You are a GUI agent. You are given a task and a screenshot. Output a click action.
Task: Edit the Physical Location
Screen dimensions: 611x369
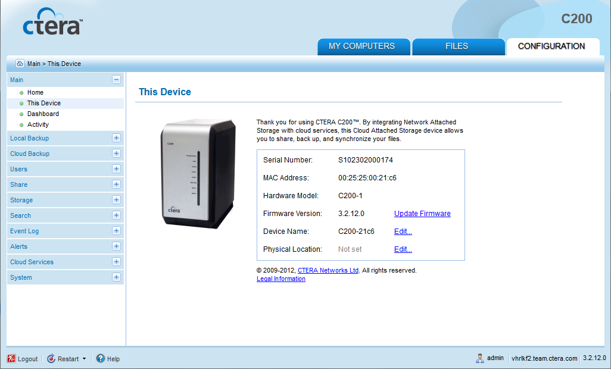pos(403,249)
